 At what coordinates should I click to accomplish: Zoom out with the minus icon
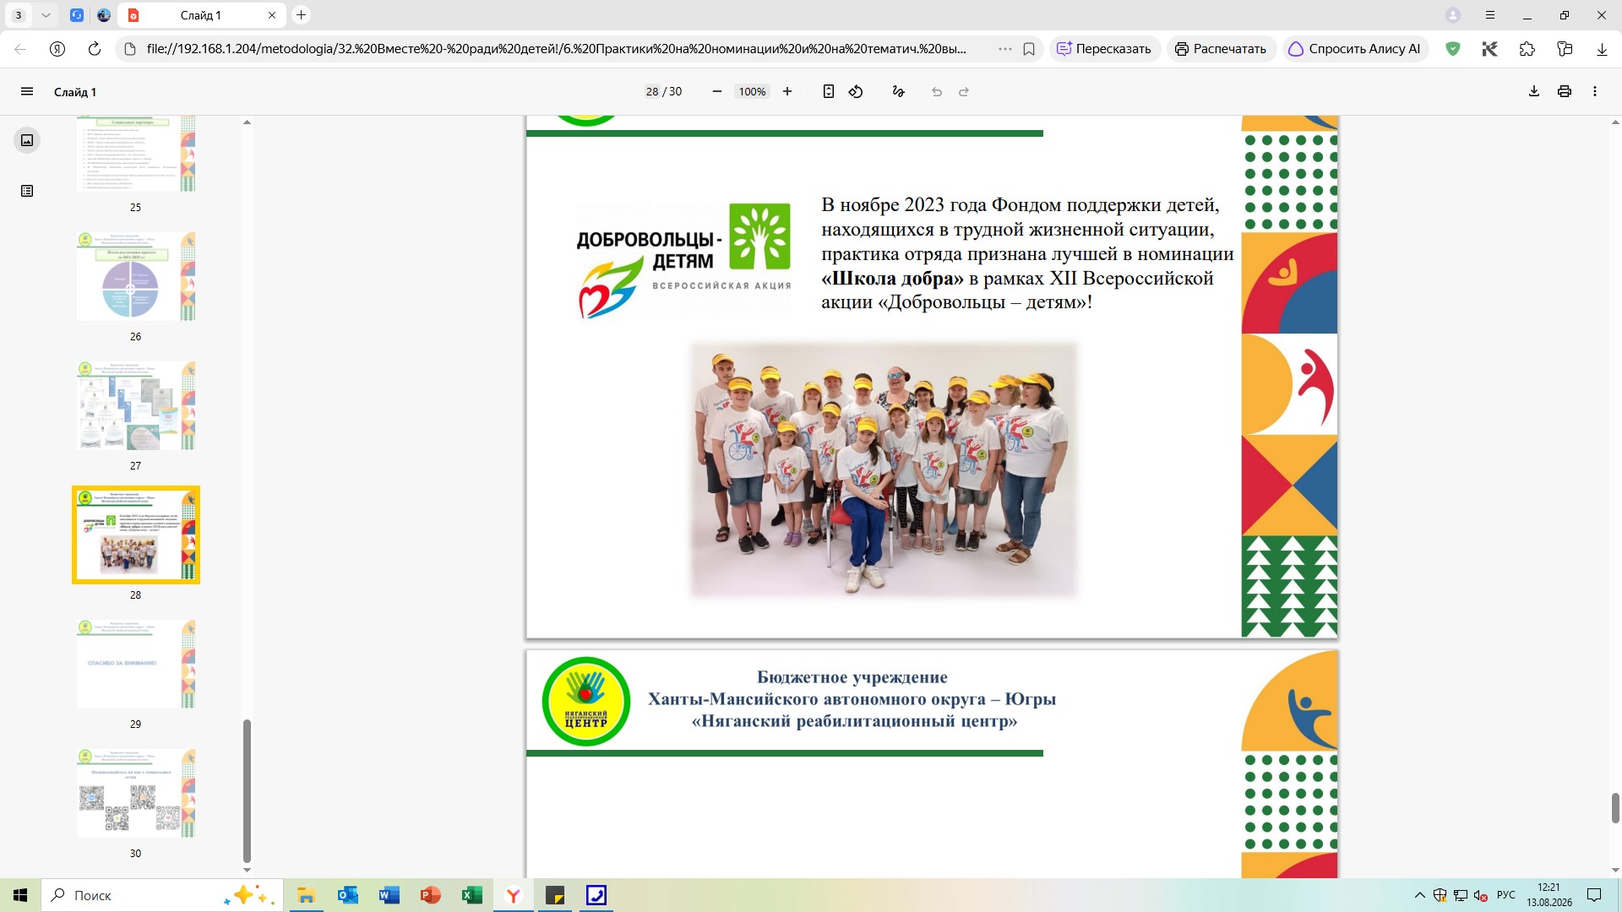pos(717,91)
